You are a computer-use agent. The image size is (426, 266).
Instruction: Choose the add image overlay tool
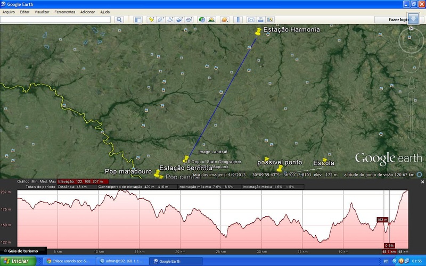tap(179, 20)
